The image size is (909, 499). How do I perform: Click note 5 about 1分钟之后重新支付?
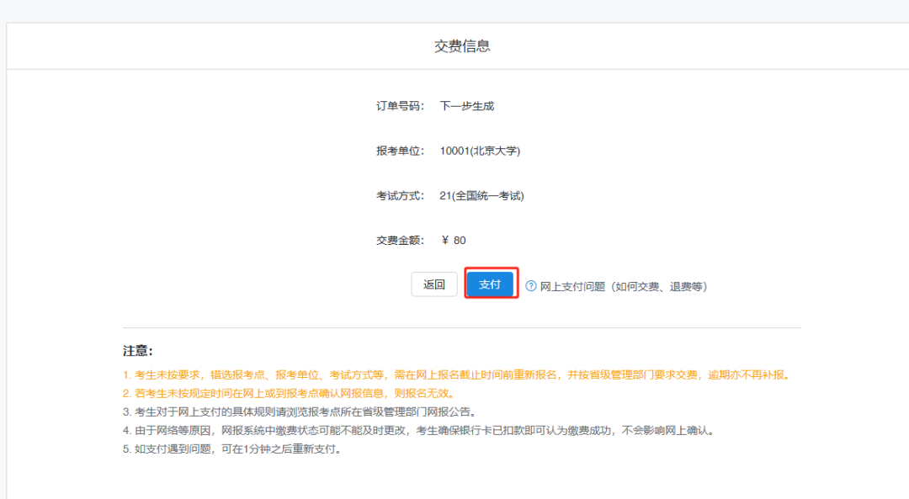click(x=231, y=449)
